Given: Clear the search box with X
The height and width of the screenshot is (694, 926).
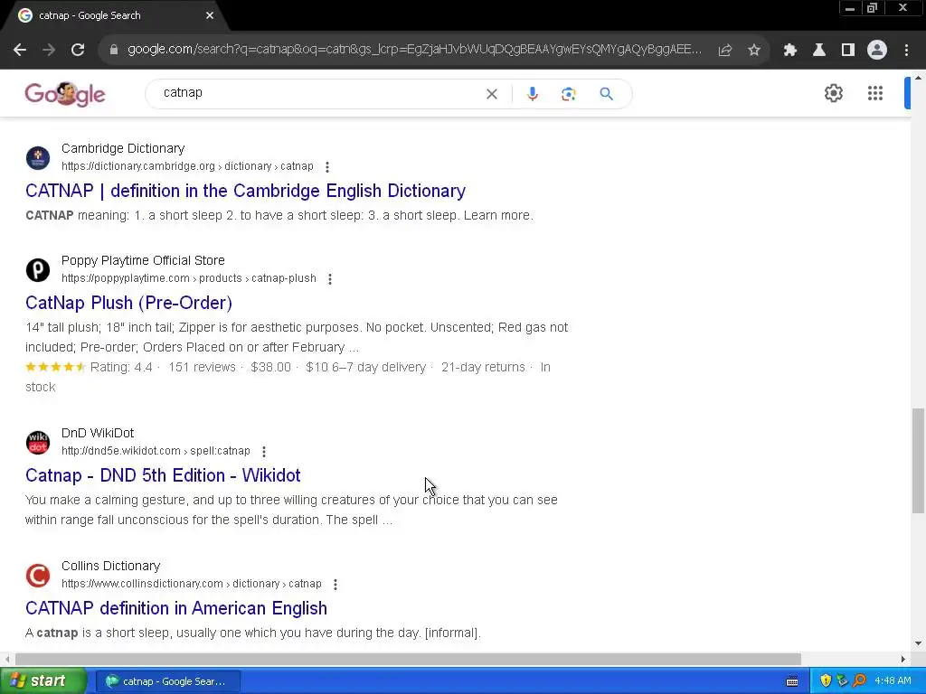Looking at the screenshot, I should pyautogui.click(x=491, y=94).
